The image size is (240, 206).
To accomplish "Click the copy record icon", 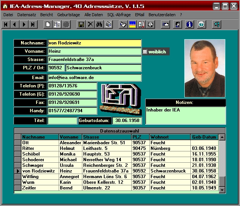I will (x=57, y=24).
